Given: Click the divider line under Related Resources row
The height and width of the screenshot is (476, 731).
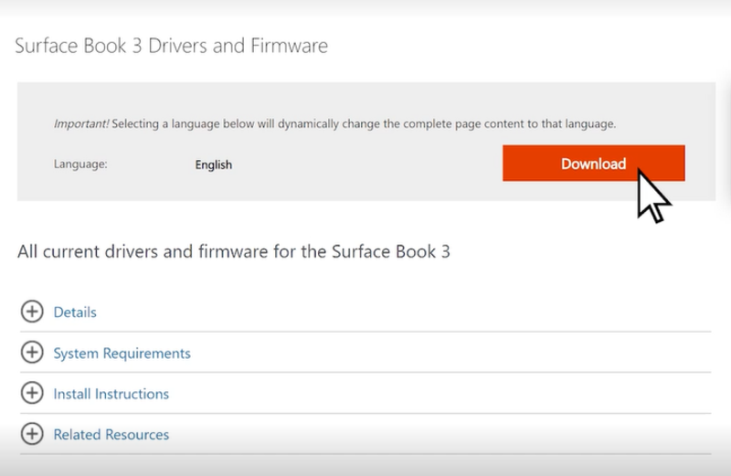Looking at the screenshot, I should pos(365,454).
